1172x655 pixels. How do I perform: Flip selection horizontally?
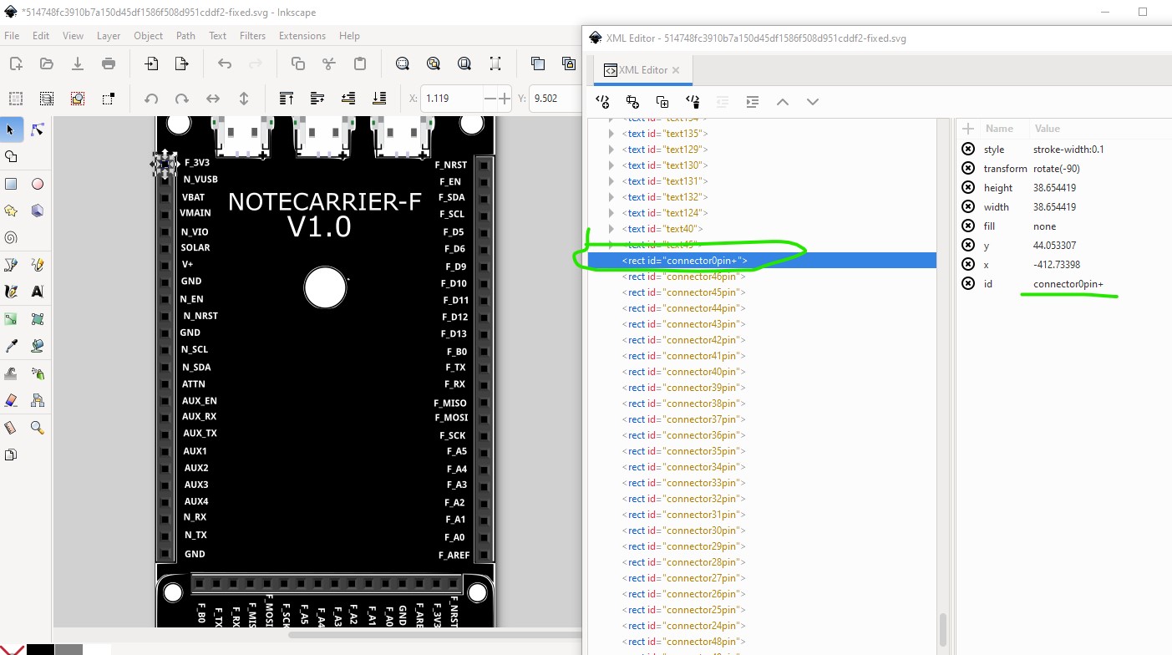point(213,99)
